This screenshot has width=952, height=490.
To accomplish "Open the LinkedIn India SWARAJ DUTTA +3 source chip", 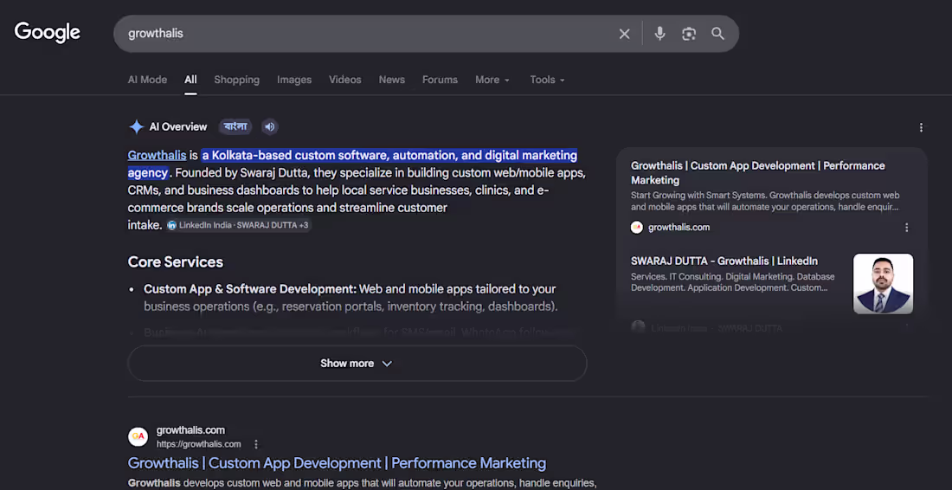I will 239,225.
